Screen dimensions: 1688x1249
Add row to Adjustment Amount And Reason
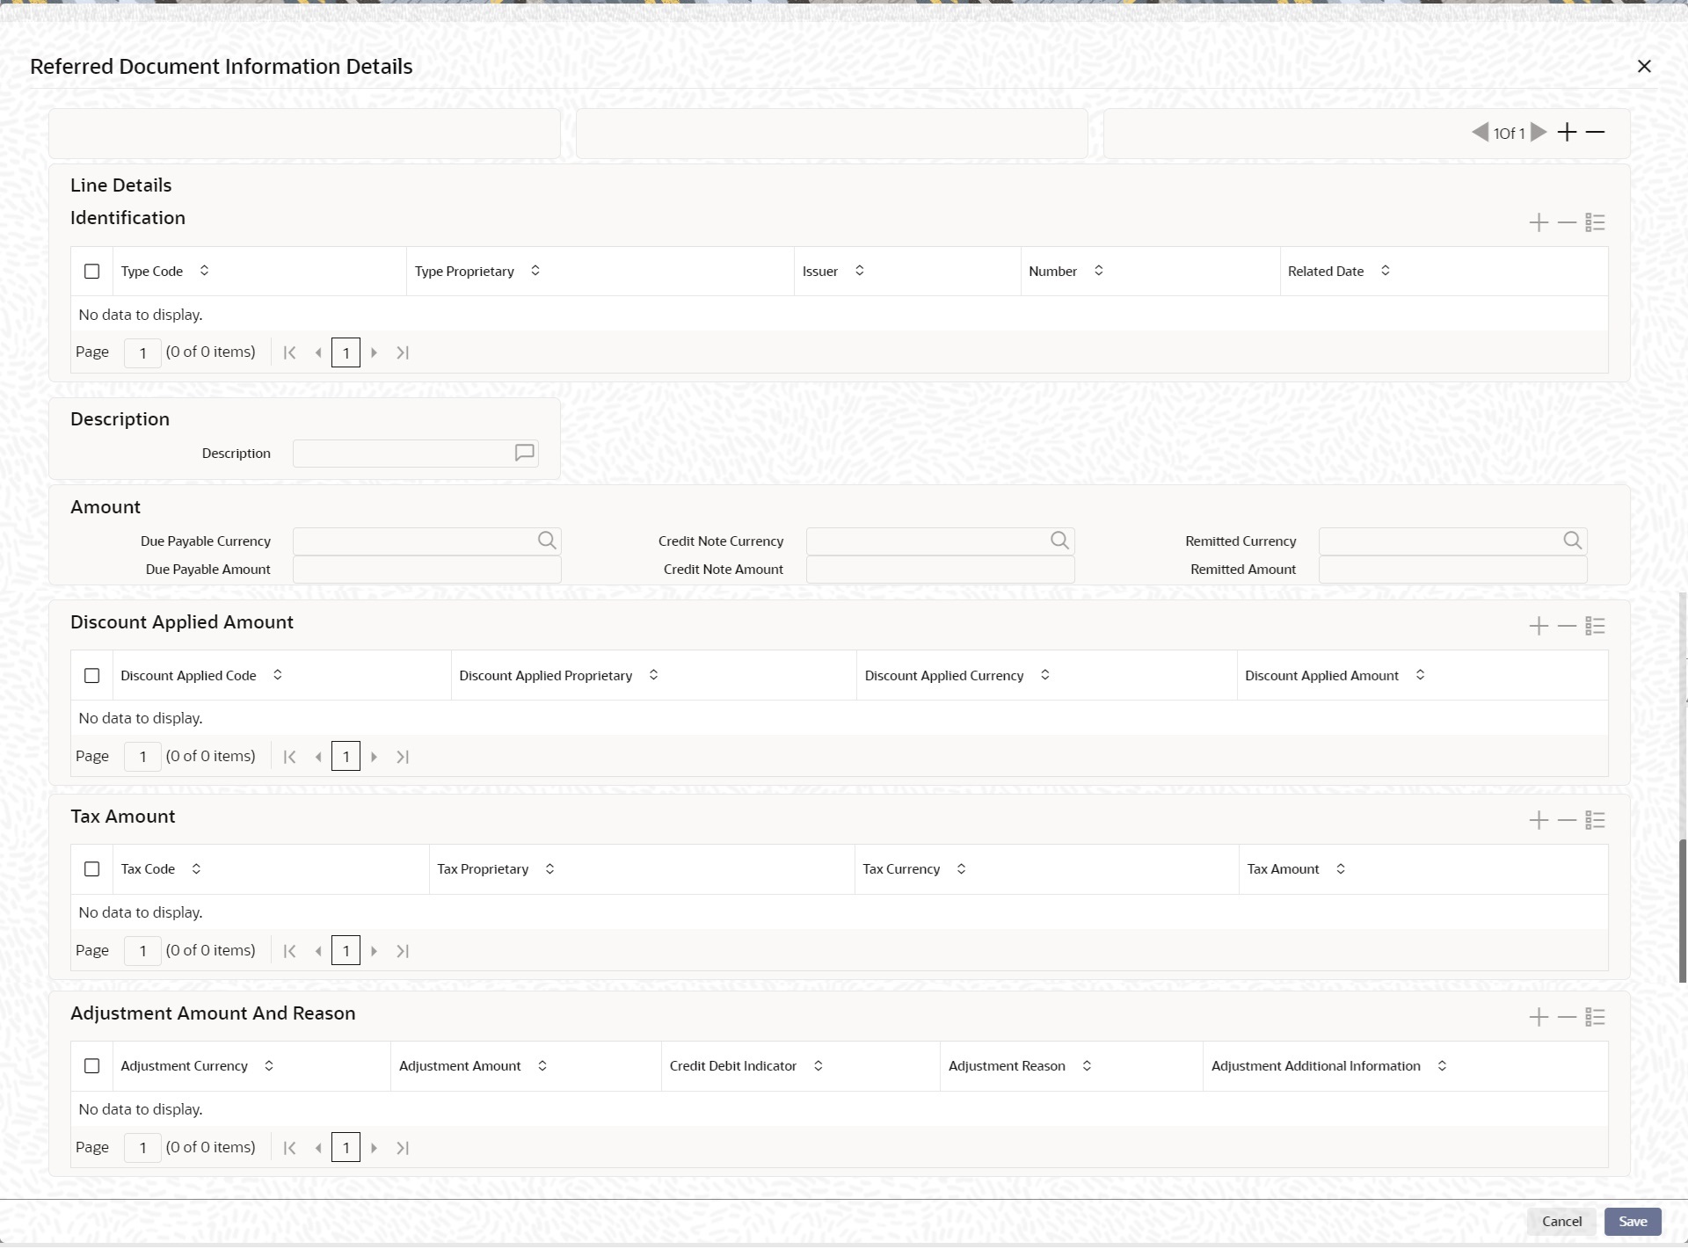[1539, 1018]
